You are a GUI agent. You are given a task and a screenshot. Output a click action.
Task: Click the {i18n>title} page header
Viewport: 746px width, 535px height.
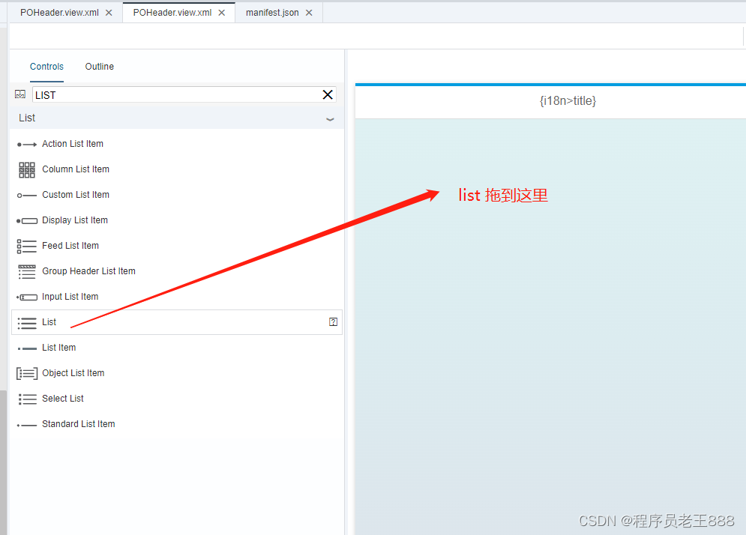click(568, 101)
